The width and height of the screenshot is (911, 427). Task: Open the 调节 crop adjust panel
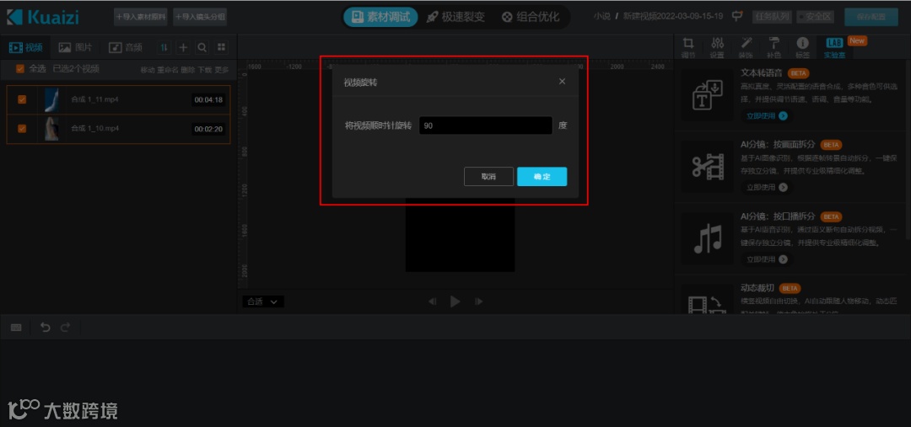tap(688, 47)
